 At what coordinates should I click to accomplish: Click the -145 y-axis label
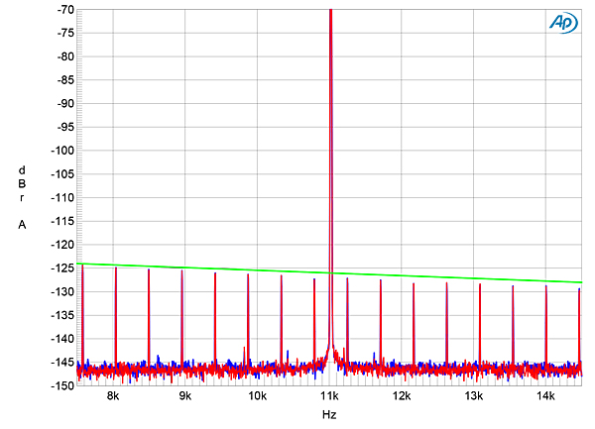(x=62, y=363)
